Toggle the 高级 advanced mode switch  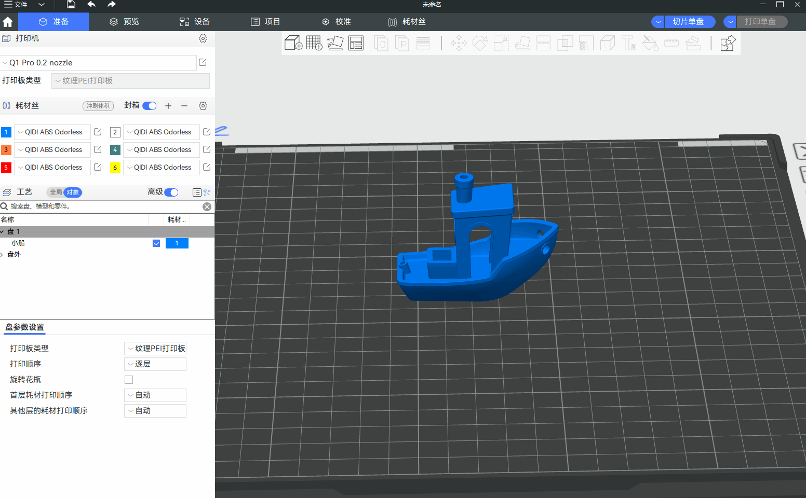coord(171,192)
